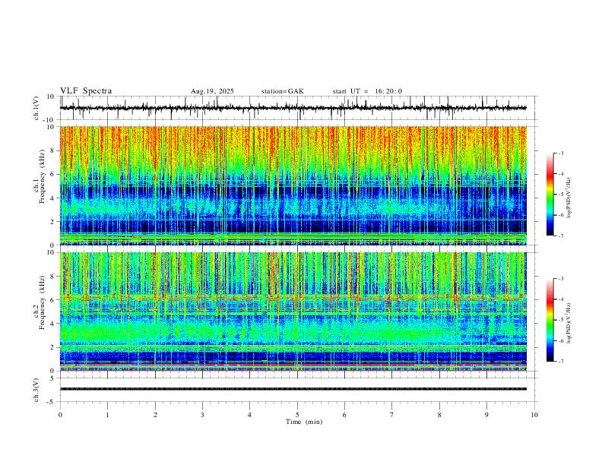Click the upper colorbar log(PSD) unit label

(569, 198)
